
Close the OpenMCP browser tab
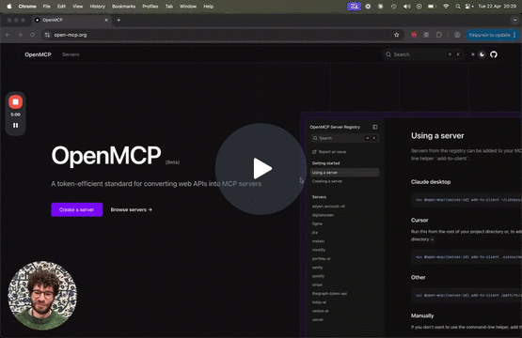click(x=106, y=20)
